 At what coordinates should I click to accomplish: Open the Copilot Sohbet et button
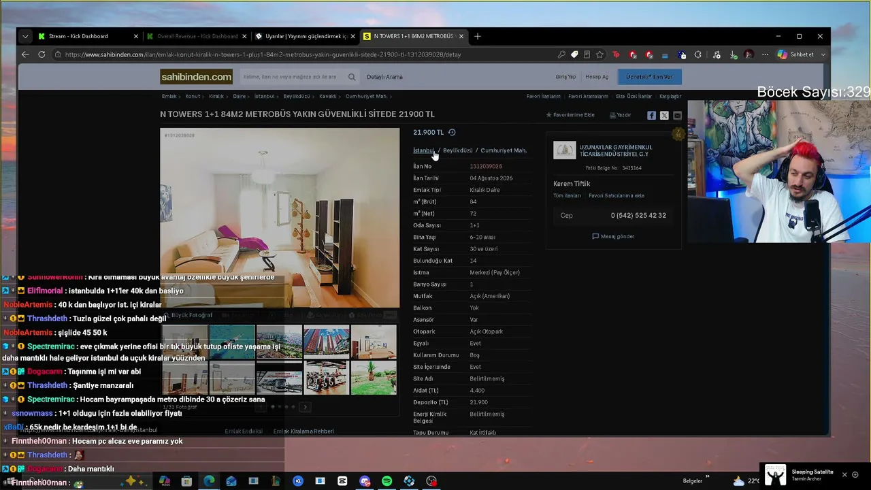point(801,54)
